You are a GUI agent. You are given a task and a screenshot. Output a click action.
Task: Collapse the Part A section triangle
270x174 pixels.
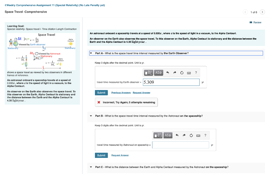[91, 53]
